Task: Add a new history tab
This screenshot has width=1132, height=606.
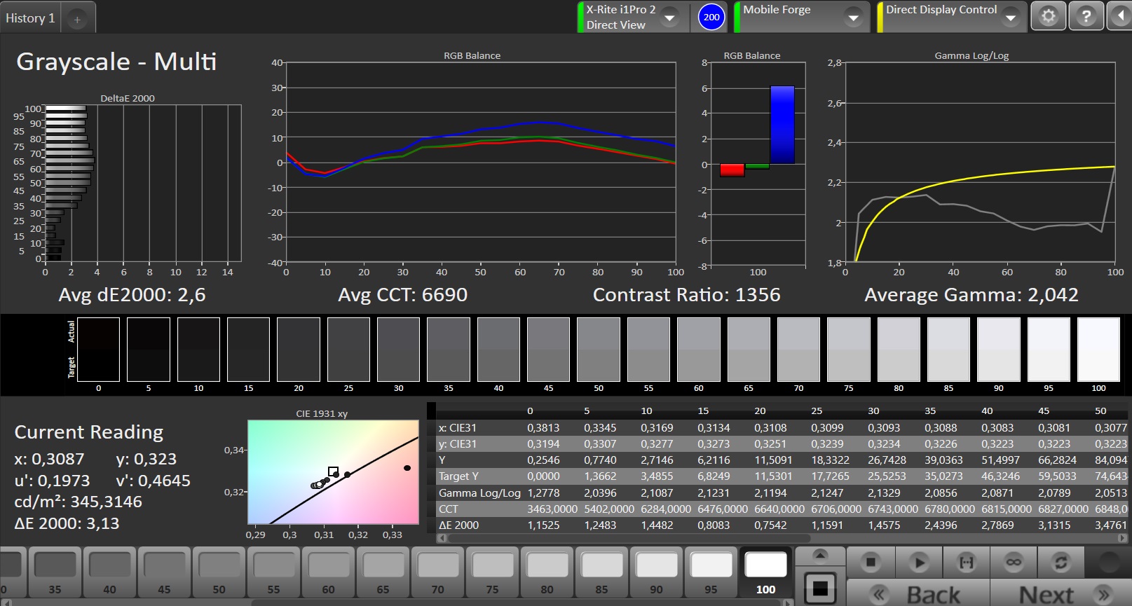Action: [77, 20]
